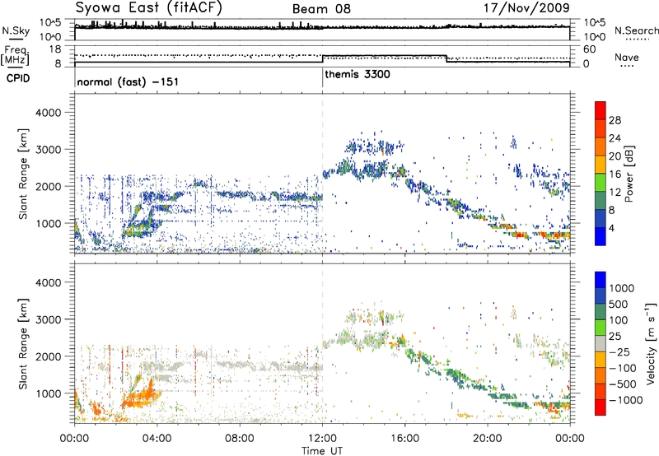The image size is (659, 456).
Task: Click the blue bottom of the power colorbar
Action: coord(601,236)
